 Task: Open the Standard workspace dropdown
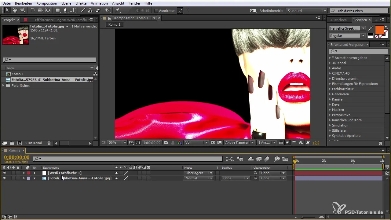[x=306, y=11]
